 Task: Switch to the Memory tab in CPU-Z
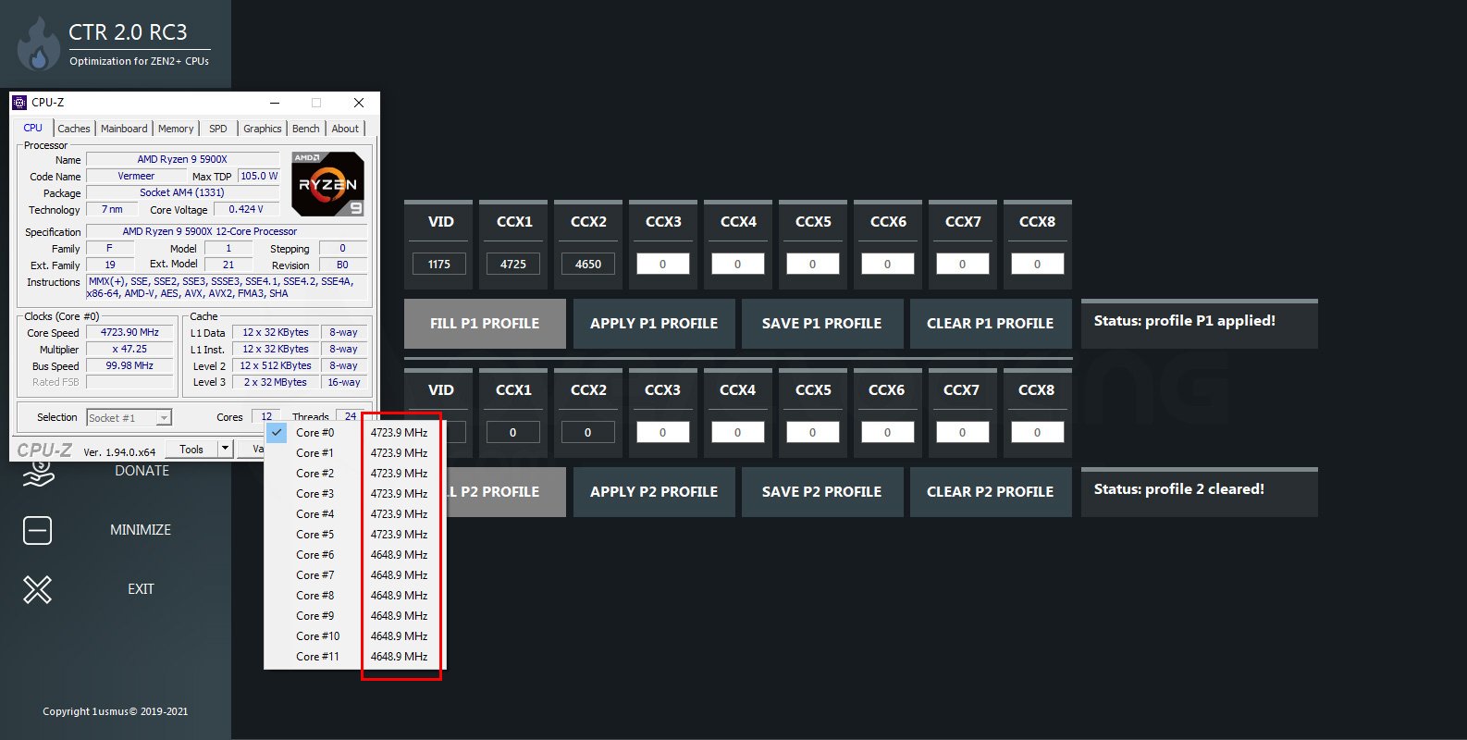176,129
